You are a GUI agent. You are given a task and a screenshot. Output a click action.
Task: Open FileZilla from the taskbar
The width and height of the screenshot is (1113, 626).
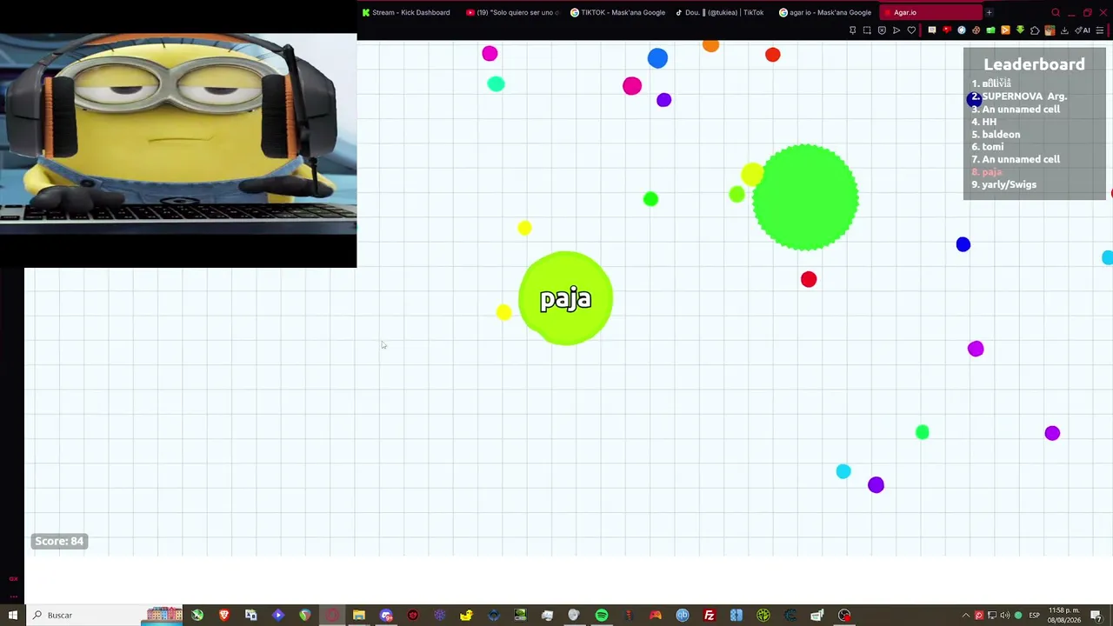(710, 616)
